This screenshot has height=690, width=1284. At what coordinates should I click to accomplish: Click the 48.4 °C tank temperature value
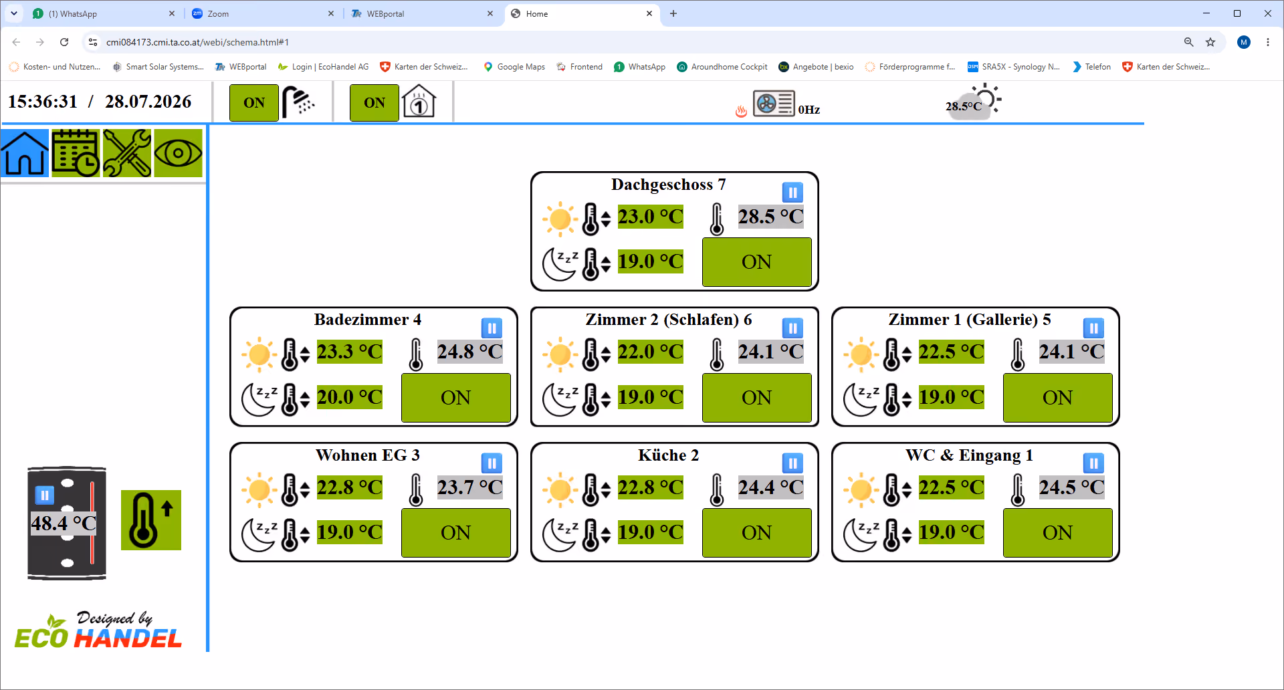(64, 523)
